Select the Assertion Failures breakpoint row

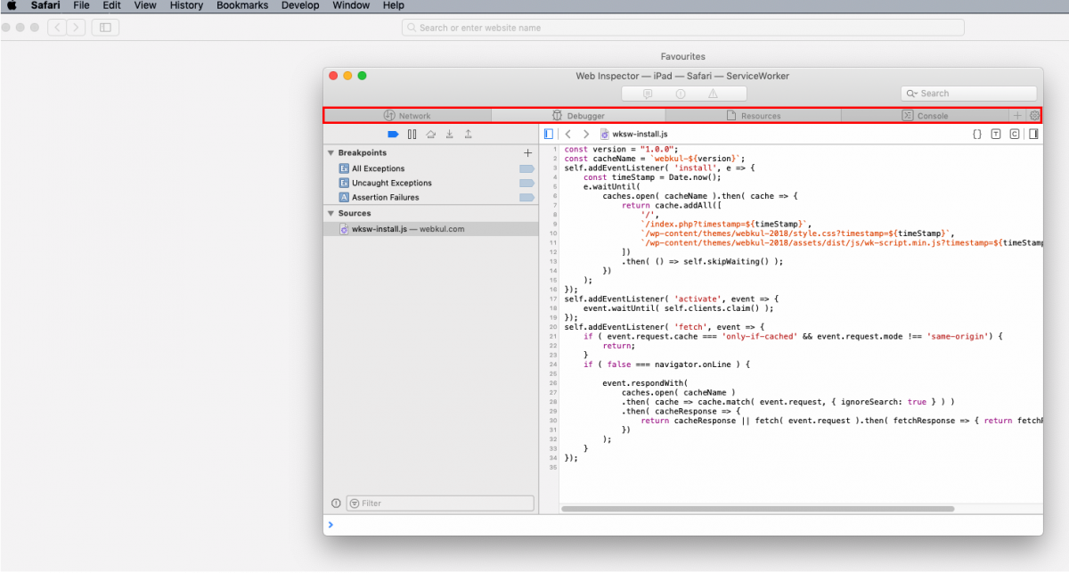click(x=431, y=197)
